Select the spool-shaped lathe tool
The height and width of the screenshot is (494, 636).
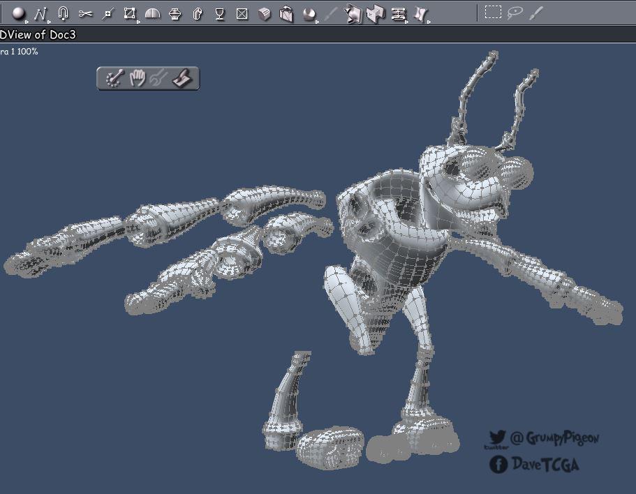[175, 14]
